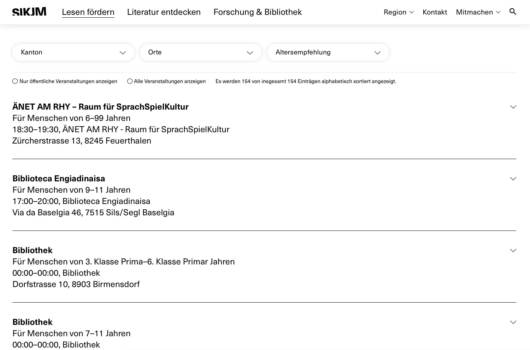Open the search magnifier icon
Screen dimensions: 530x350
[513, 12]
